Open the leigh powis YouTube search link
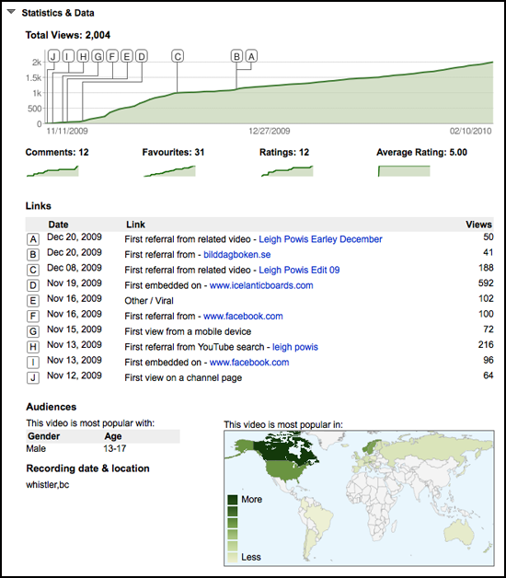This screenshot has height=578, width=506. (294, 347)
